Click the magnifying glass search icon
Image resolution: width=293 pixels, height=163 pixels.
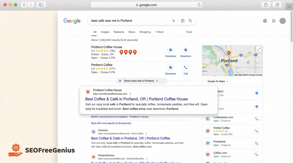tap(190, 21)
